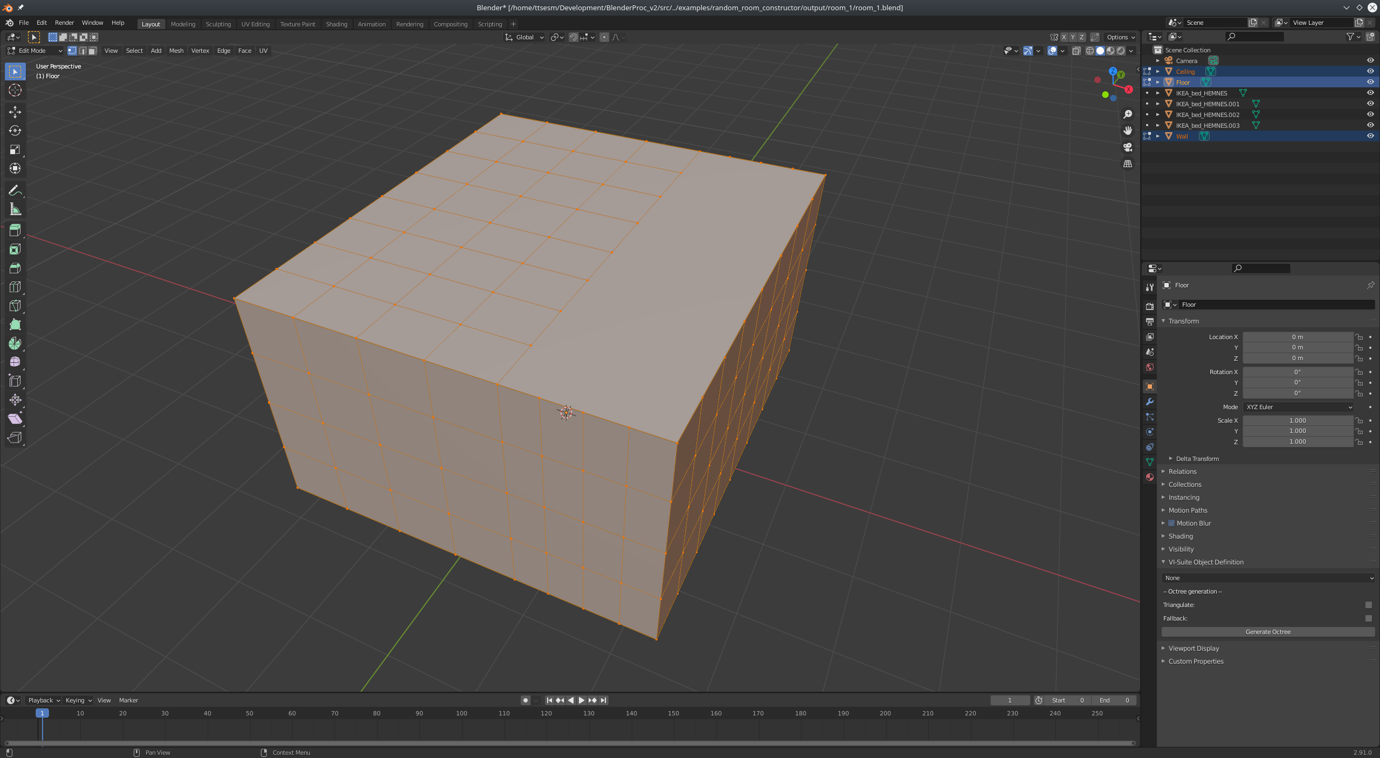Open the Mesh menu
1380x758 pixels.
(x=176, y=51)
